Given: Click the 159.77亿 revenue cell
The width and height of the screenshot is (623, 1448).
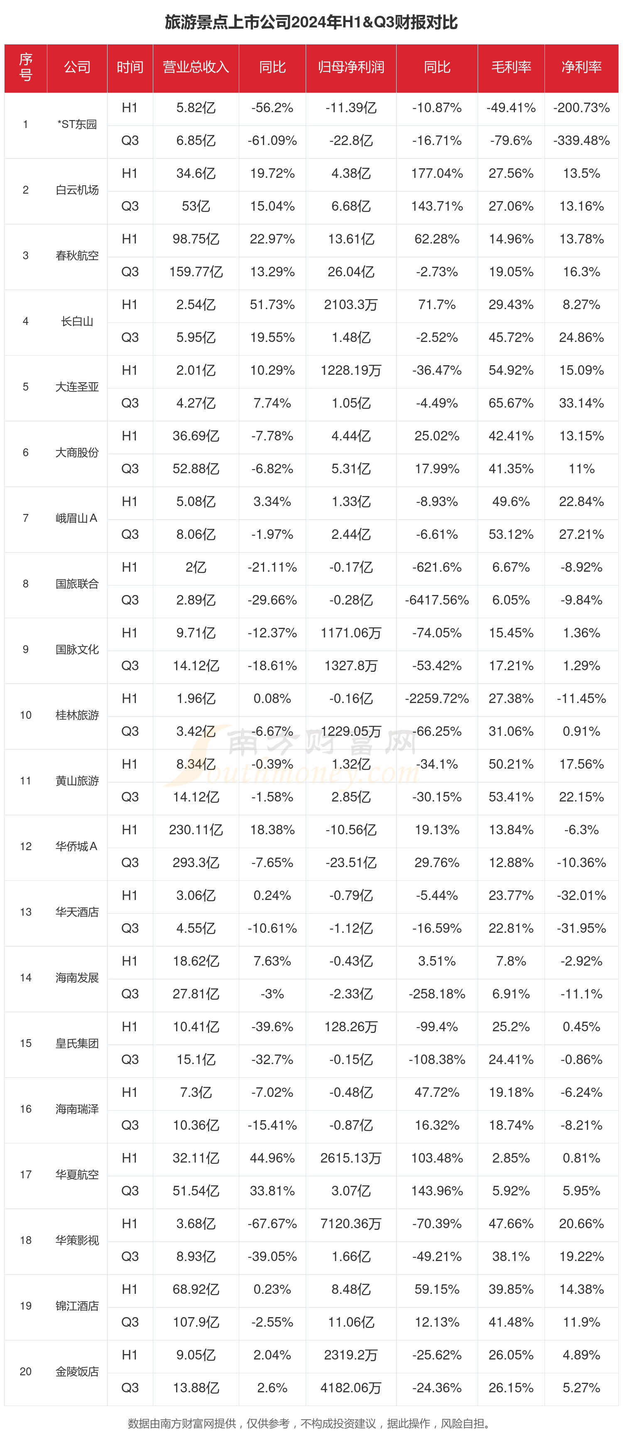Looking at the screenshot, I should 196,272.
